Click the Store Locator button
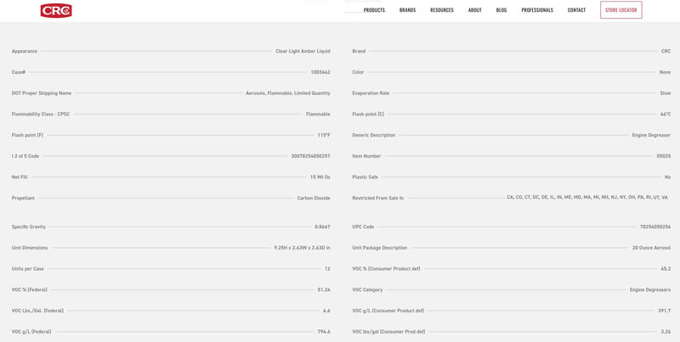The height and width of the screenshot is (342, 680). pos(621,10)
